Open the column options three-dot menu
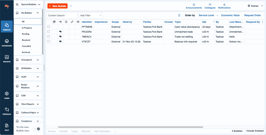This screenshot has width=266, height=135. (263, 22)
